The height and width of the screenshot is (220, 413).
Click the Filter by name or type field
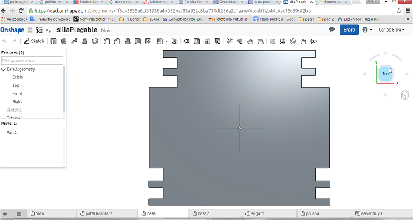click(x=32, y=61)
